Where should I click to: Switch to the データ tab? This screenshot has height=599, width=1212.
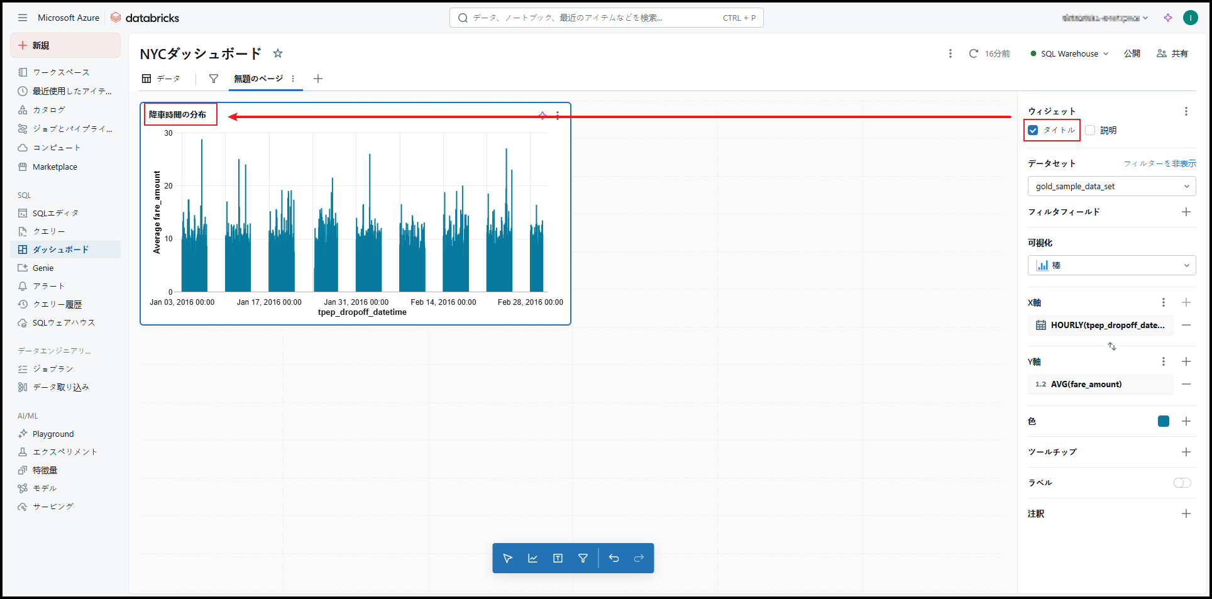coord(162,79)
